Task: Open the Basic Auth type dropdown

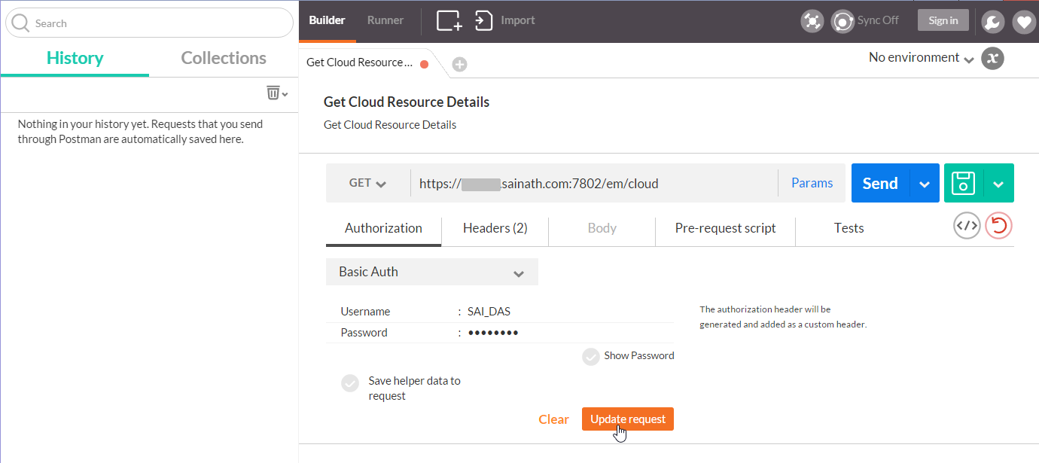Action: coord(432,272)
